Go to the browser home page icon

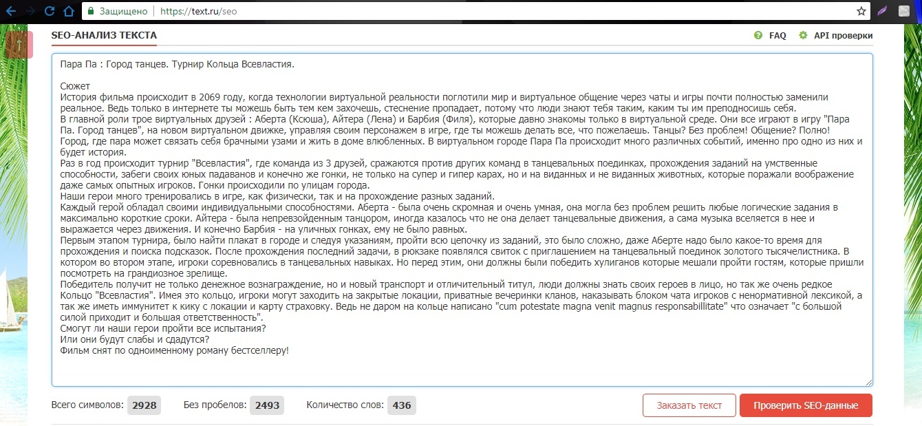pyautogui.click(x=68, y=11)
